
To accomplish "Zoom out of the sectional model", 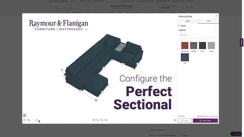I will (98, 120).
